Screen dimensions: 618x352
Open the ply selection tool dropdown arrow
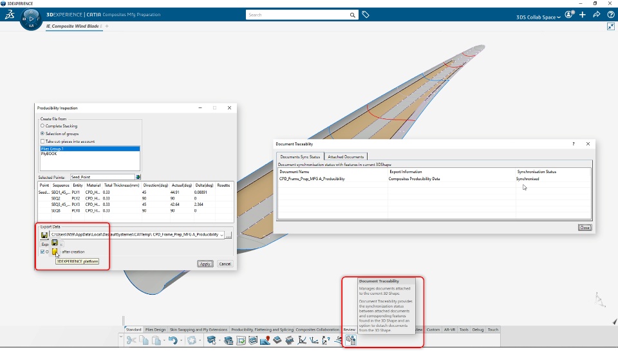point(220,340)
